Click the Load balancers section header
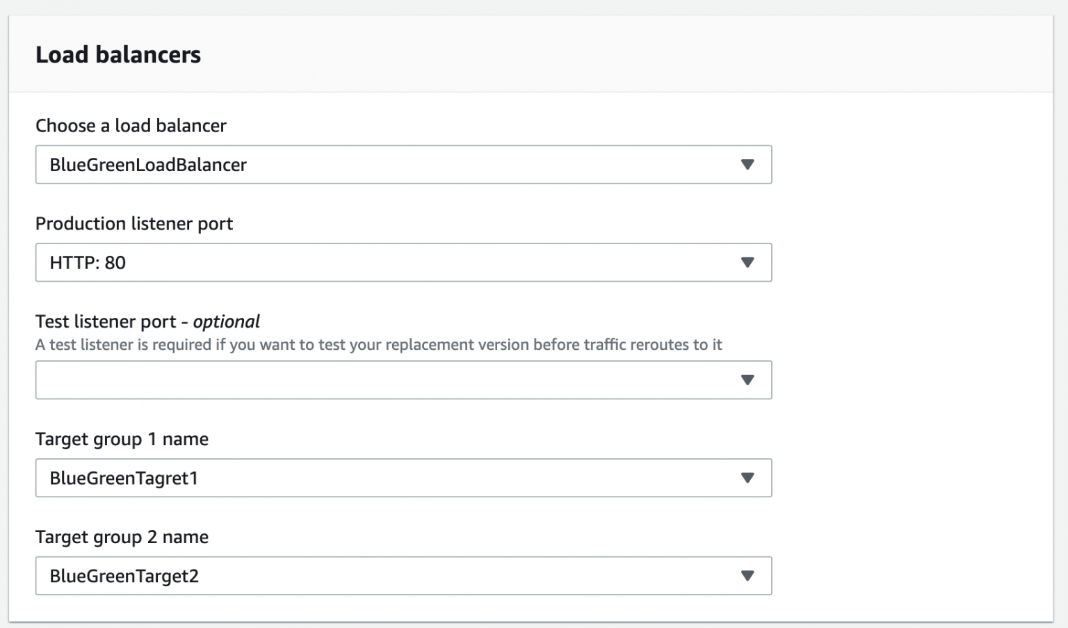1068x628 pixels. pos(119,54)
